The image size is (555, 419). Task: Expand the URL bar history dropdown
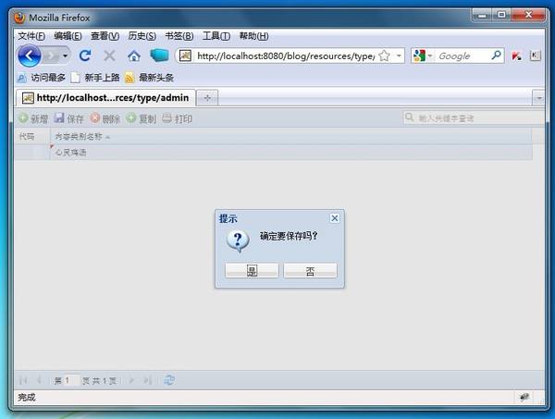click(399, 55)
